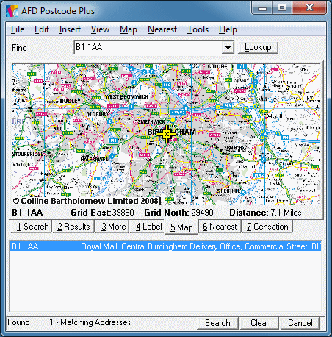Click the Grid East value 39890
332x337 pixels.
coord(123,213)
